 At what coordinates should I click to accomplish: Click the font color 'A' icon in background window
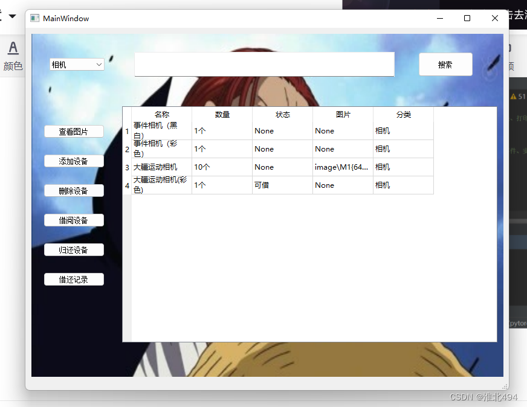(13, 48)
